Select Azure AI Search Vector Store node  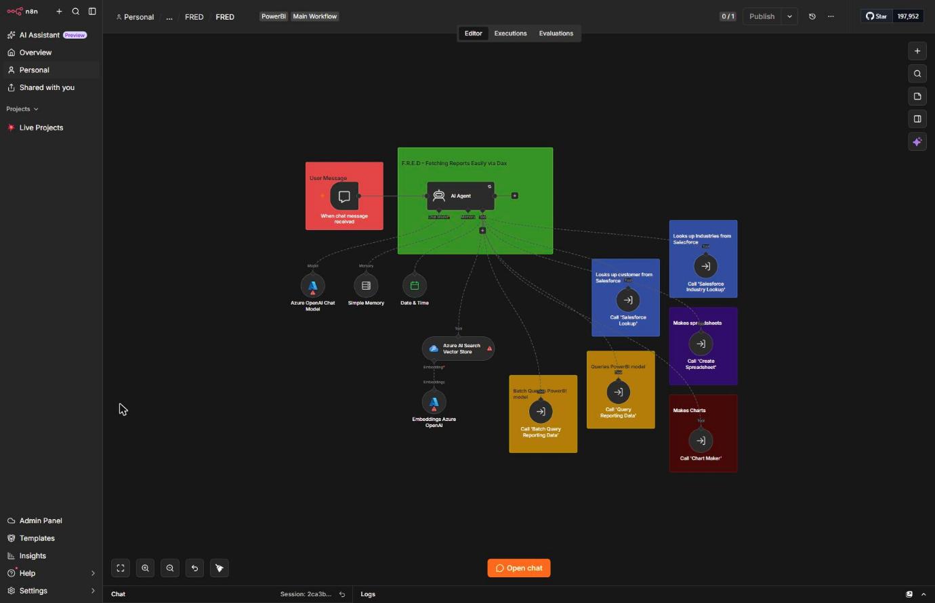coord(458,349)
